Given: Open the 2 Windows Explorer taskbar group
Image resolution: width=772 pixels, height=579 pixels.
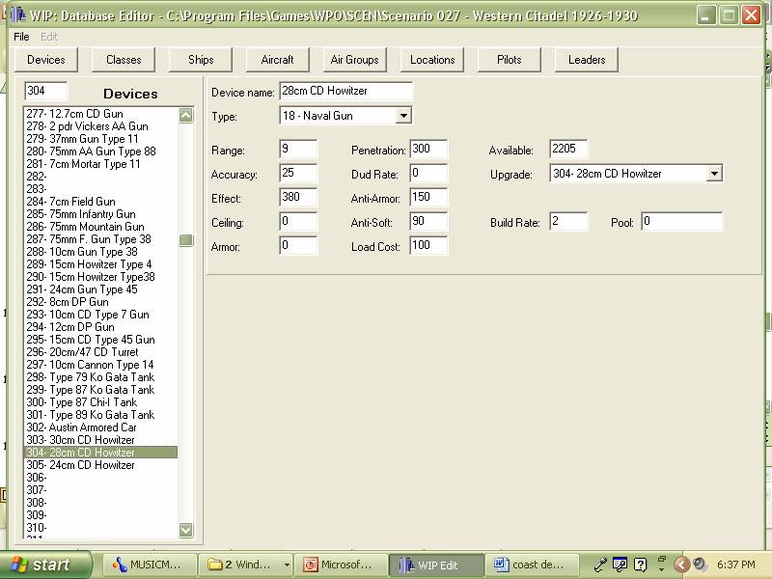Looking at the screenshot, I should (x=245, y=565).
